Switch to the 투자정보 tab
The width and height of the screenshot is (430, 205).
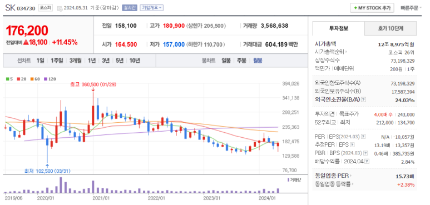point(339,28)
